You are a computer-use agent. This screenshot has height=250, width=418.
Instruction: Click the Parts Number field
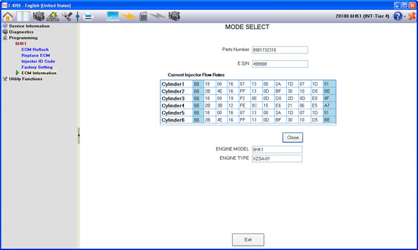click(x=280, y=50)
